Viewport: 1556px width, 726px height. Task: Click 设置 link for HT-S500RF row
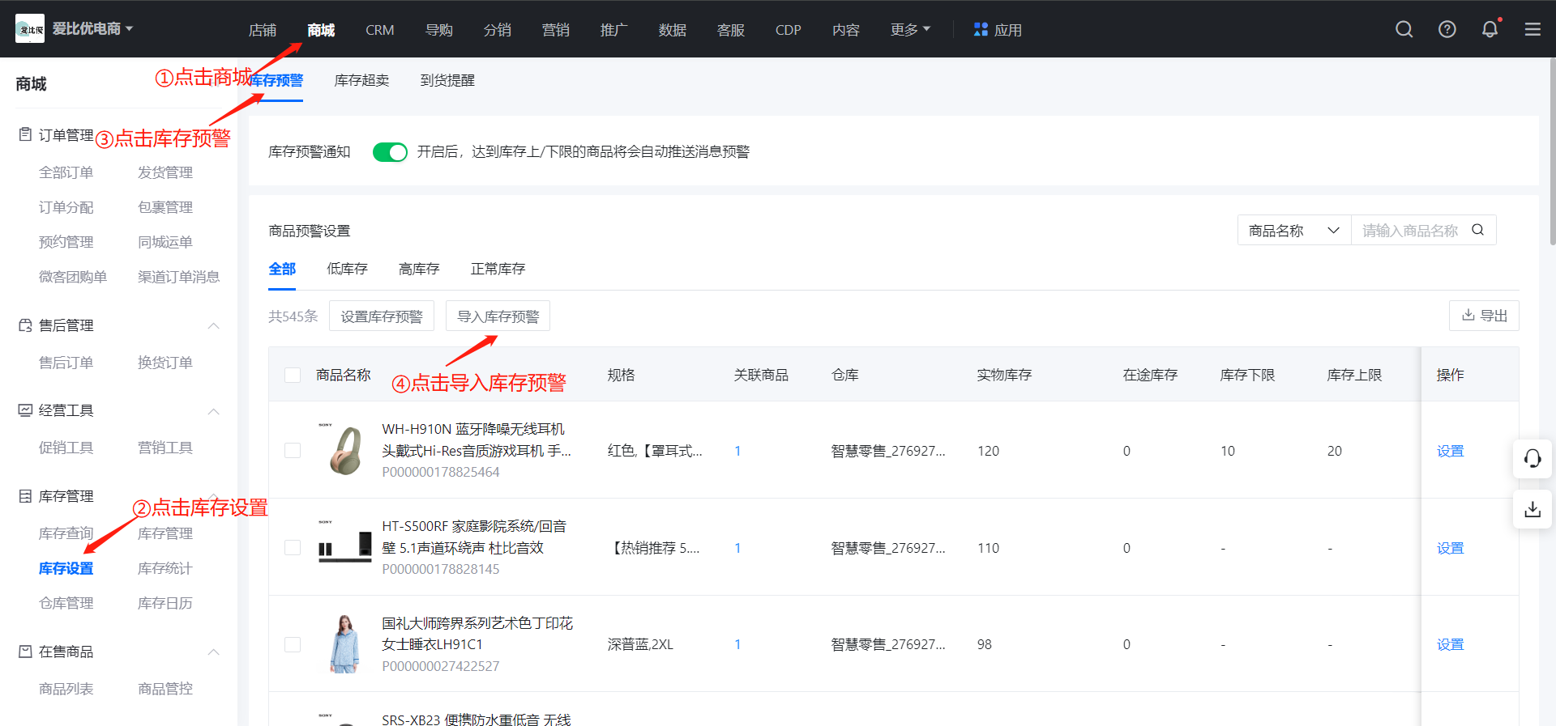[1451, 548]
